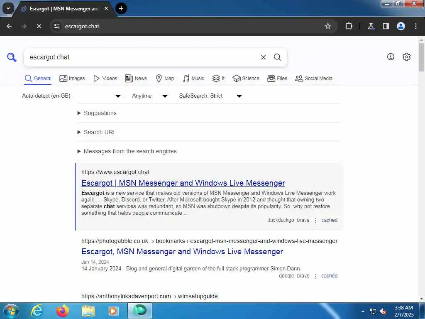Open Chrome labs flask icon
This screenshot has width=425, height=319.
371,26
